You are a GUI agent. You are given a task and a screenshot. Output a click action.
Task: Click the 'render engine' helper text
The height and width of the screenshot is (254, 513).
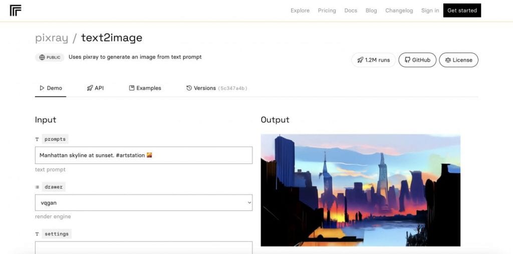tap(53, 217)
